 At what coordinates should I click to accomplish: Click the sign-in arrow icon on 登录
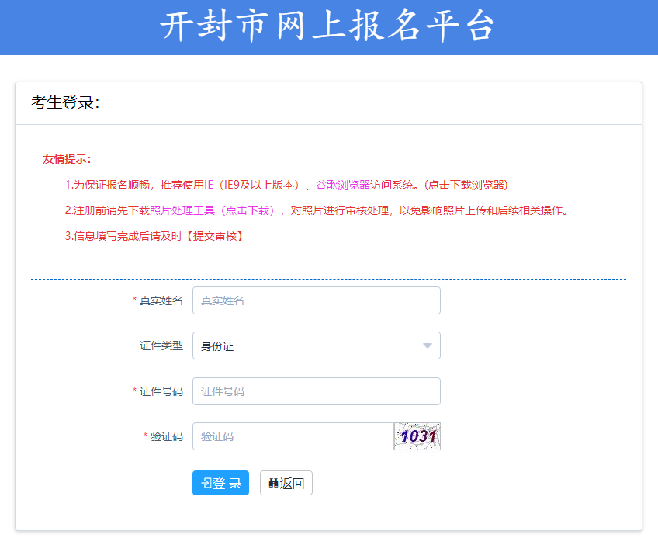pos(206,483)
